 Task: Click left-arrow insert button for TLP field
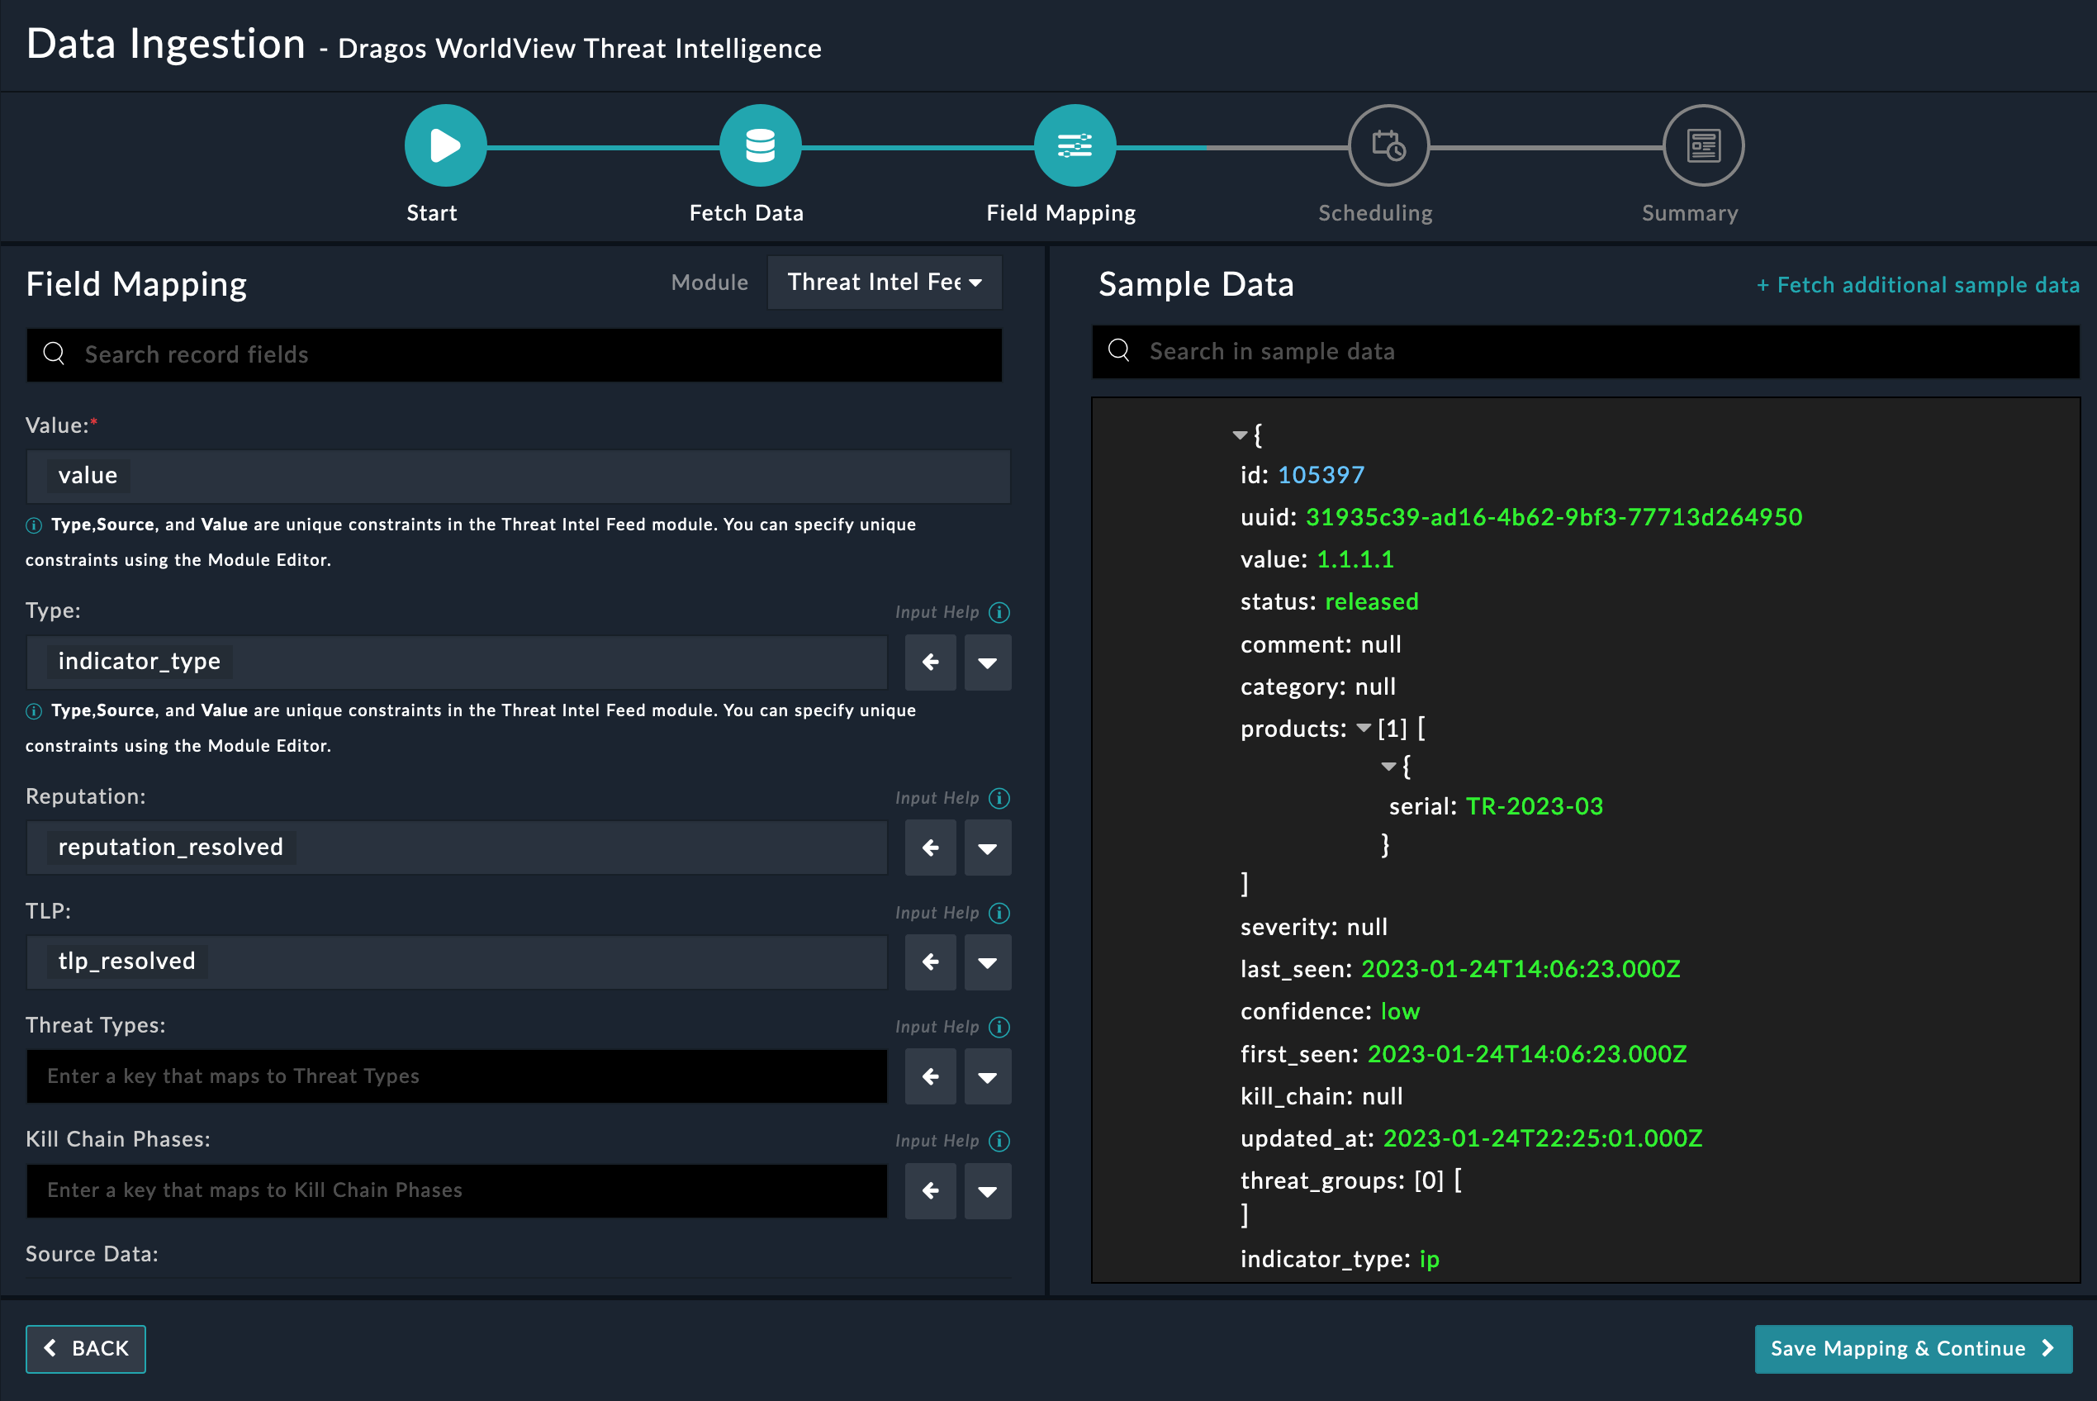[931, 962]
